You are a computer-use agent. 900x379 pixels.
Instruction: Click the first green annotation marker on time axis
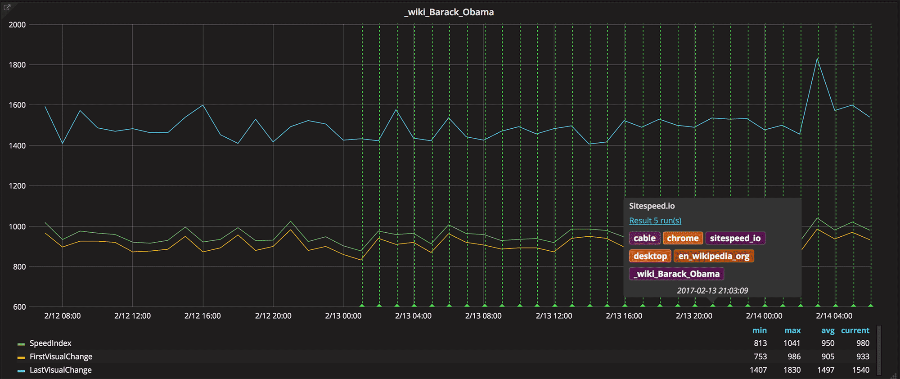(x=362, y=306)
